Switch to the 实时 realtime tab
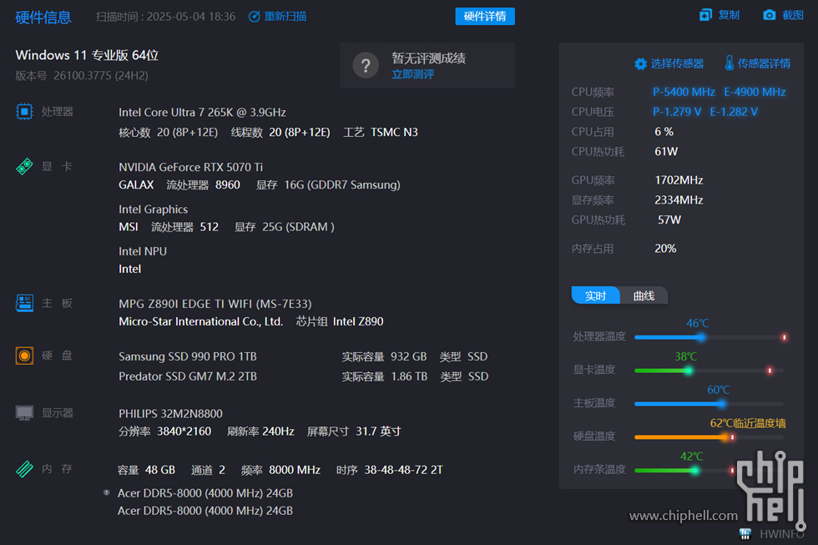Image resolution: width=818 pixels, height=545 pixels. point(595,295)
